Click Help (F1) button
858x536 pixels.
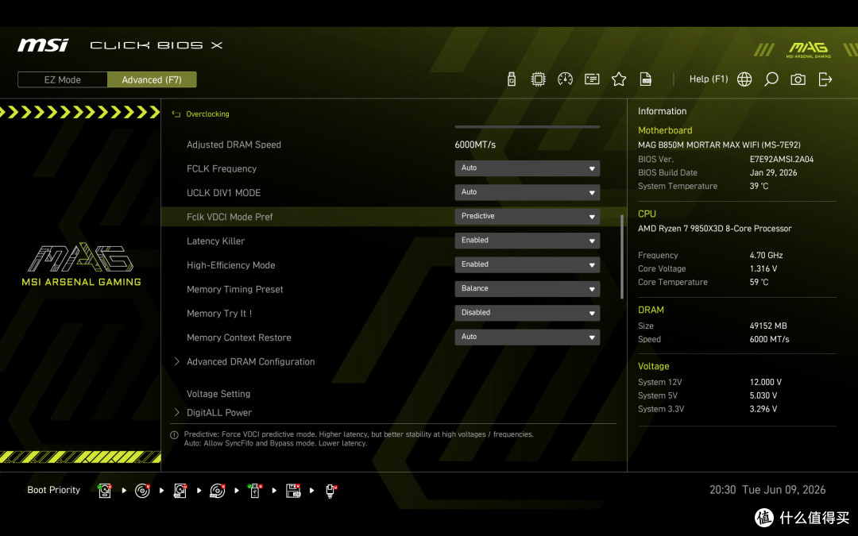709,79
